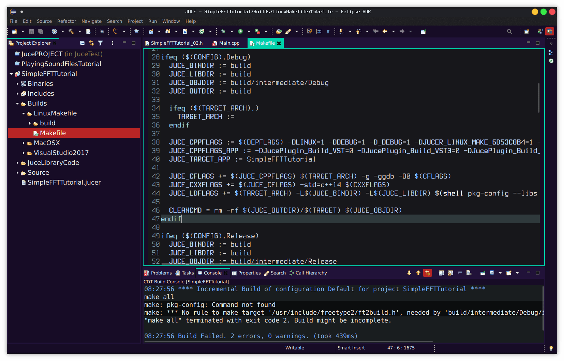The height and width of the screenshot is (361, 564).
Task: Click the hammer Build icon in toolbar
Action: click(x=71, y=31)
